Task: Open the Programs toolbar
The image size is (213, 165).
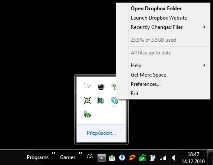Action: pyautogui.click(x=37, y=157)
